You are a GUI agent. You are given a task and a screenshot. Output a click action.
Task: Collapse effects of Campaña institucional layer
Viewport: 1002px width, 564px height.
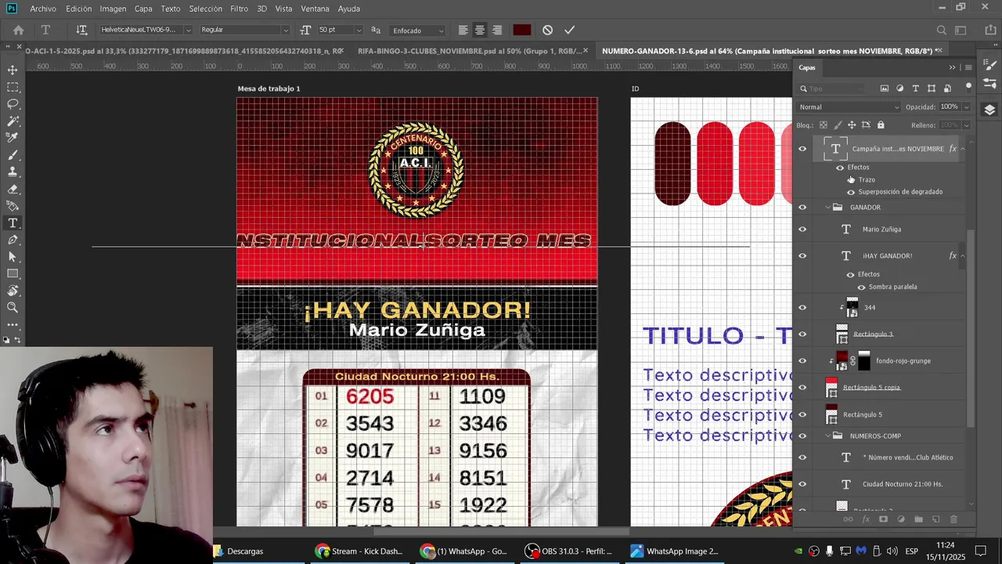click(x=963, y=149)
